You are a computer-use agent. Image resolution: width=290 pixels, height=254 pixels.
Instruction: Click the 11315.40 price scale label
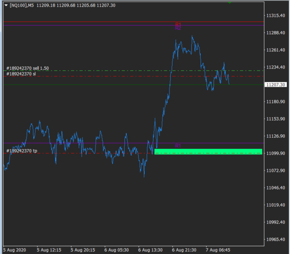click(x=275, y=15)
